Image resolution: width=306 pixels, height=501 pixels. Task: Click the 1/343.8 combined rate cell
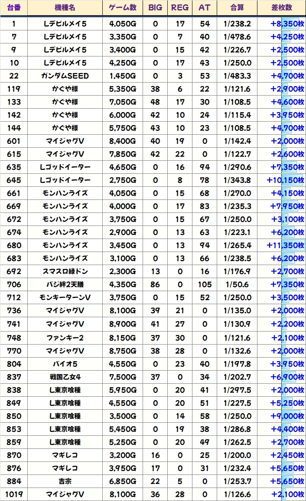point(237,180)
